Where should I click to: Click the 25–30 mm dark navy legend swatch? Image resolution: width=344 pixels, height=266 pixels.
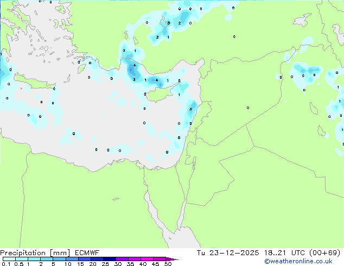(x=110, y=259)
